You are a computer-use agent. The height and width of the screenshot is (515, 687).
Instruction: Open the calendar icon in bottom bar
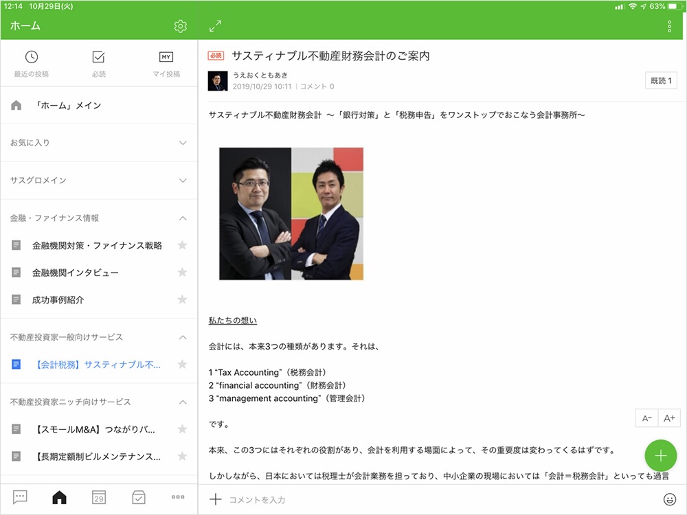pyautogui.click(x=99, y=498)
